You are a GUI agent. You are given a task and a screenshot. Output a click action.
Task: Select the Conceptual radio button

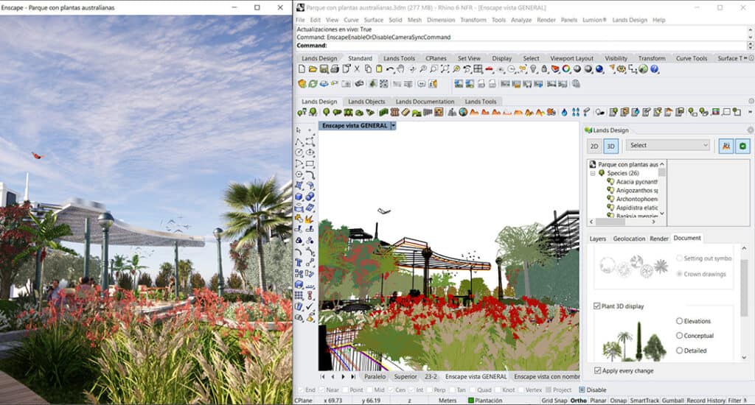pos(679,336)
